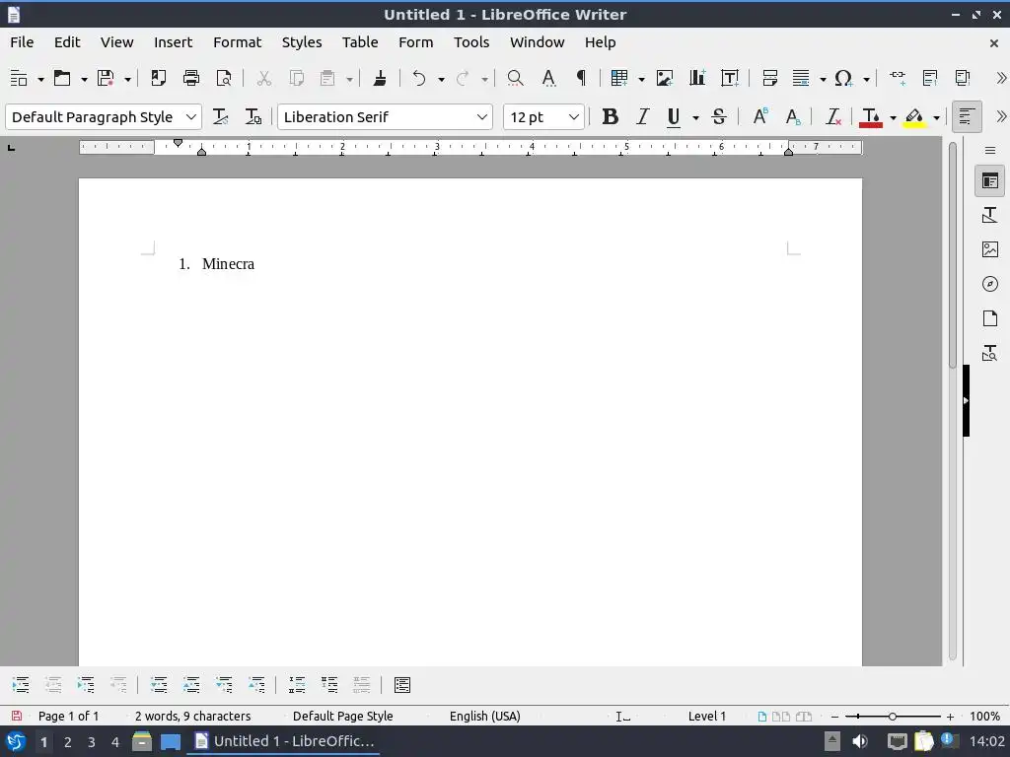Toggle Print Preview icon
This screenshot has width=1010, height=757.
click(x=224, y=78)
